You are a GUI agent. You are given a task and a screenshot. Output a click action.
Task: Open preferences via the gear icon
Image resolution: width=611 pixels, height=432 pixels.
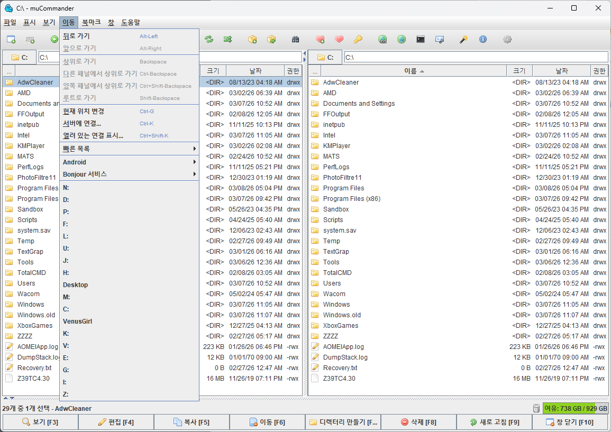(507, 39)
